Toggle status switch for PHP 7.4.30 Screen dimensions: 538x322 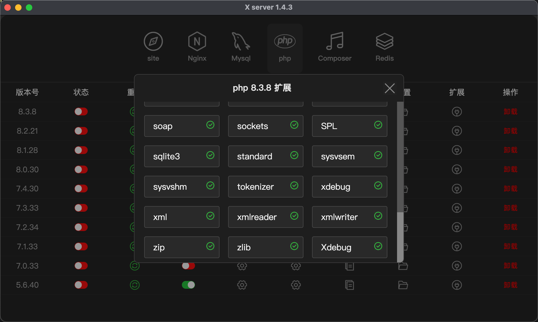(x=81, y=189)
